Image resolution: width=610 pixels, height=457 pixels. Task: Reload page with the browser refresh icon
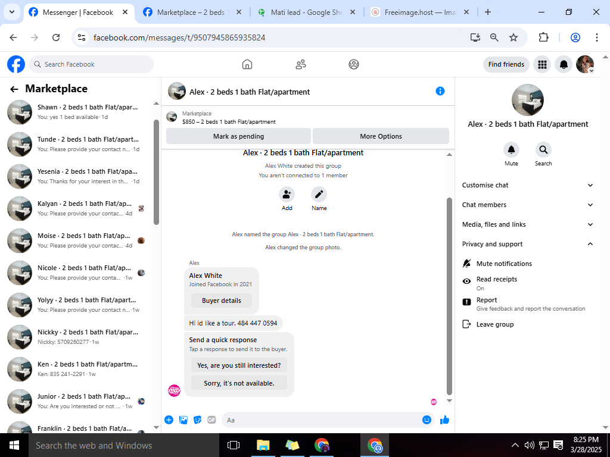click(56, 37)
